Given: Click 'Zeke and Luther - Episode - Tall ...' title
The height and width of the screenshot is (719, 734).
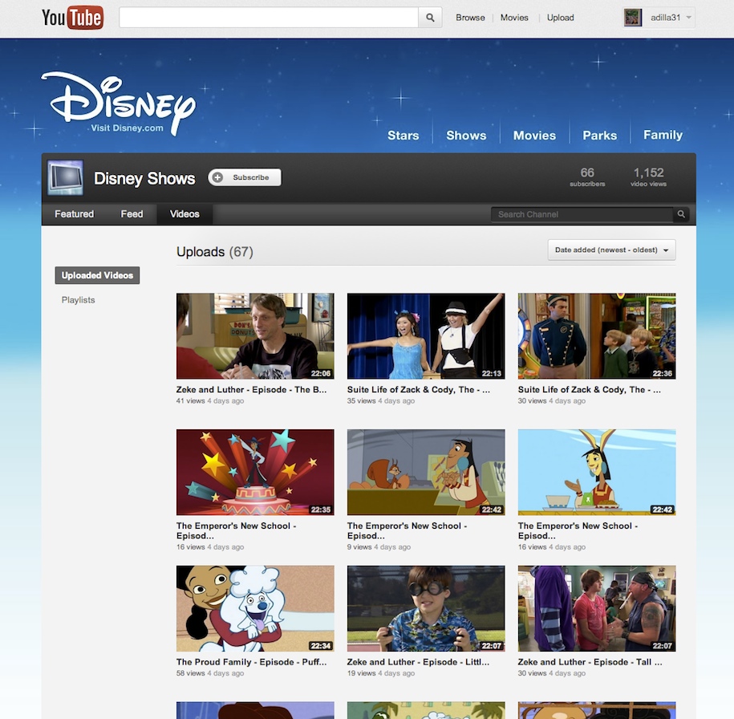Looking at the screenshot, I should point(590,662).
